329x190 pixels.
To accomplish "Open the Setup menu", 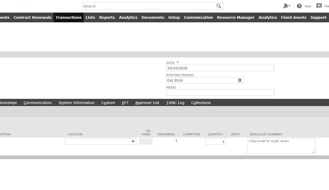I will point(174,17).
